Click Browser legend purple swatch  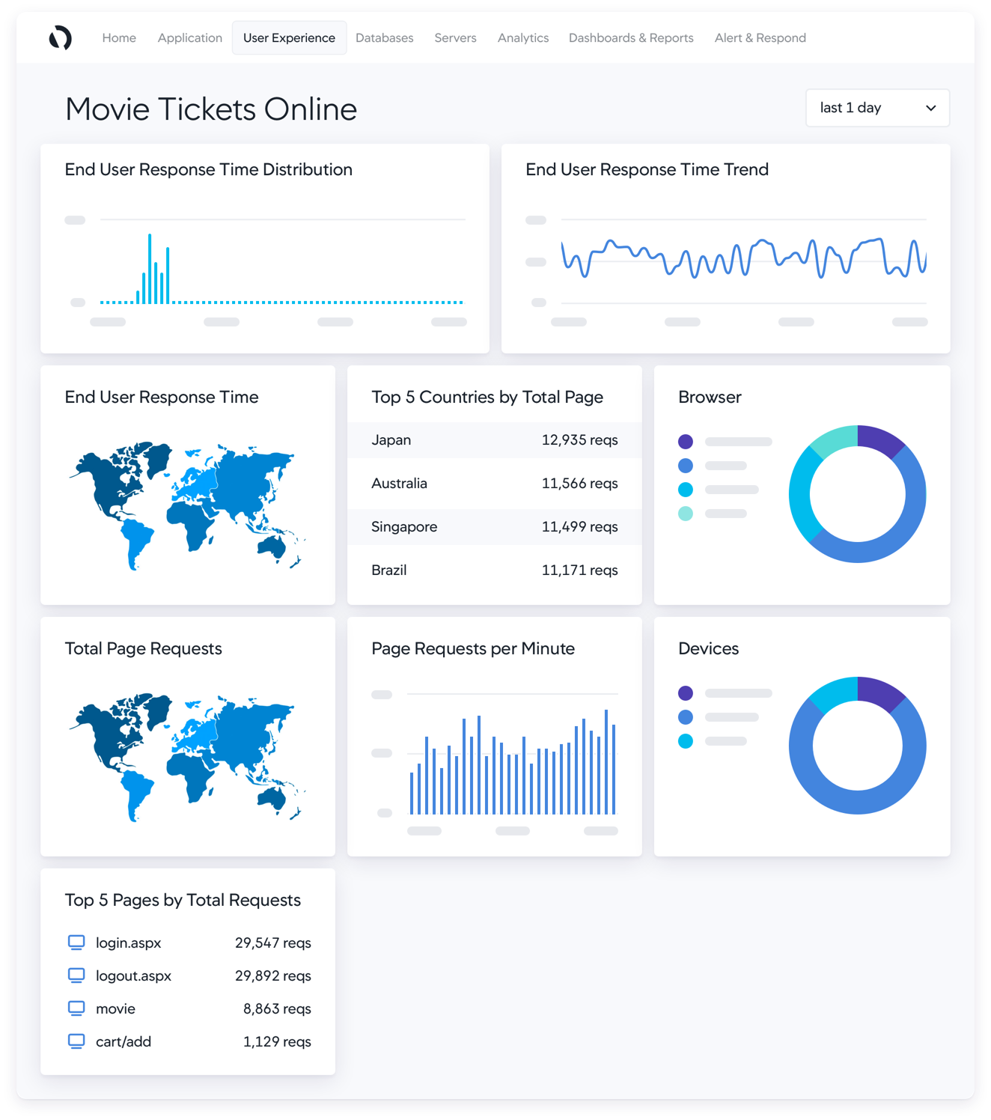point(686,442)
